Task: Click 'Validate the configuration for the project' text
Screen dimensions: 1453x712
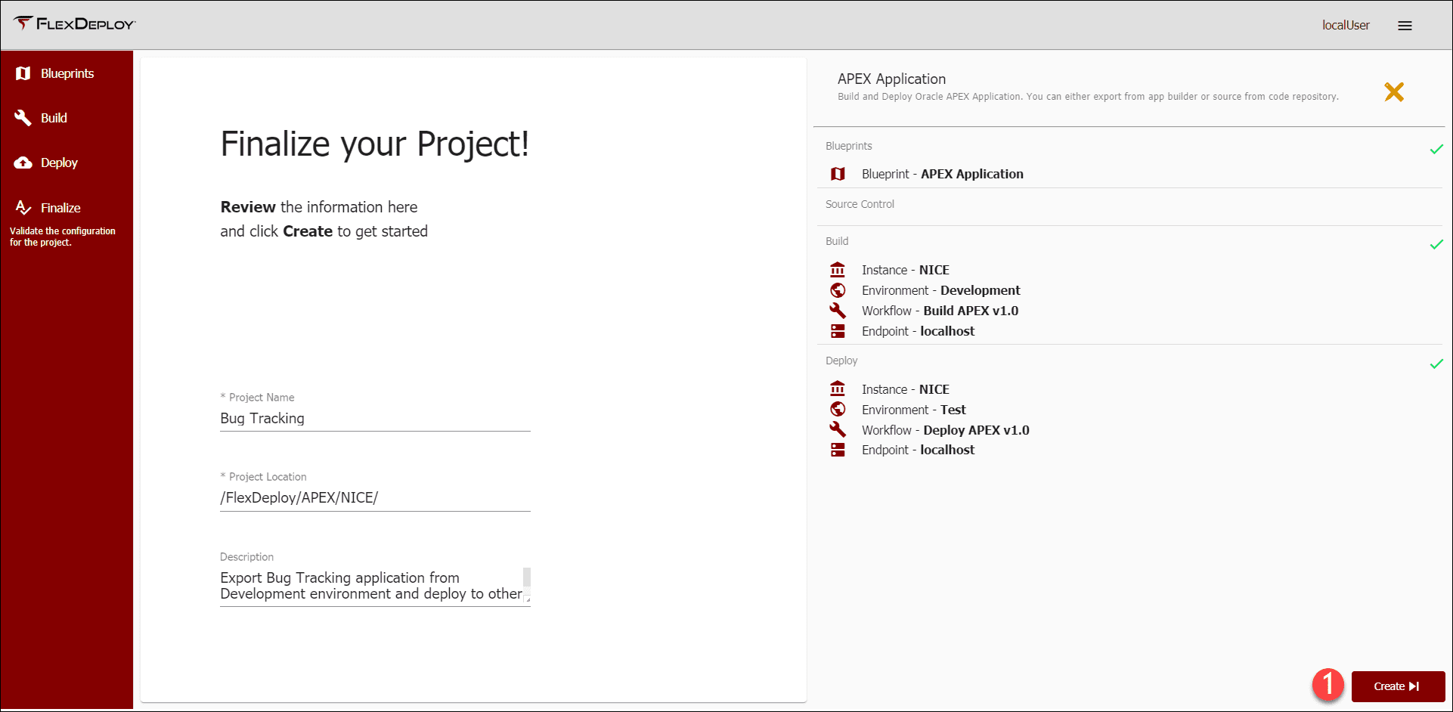Action: click(63, 237)
